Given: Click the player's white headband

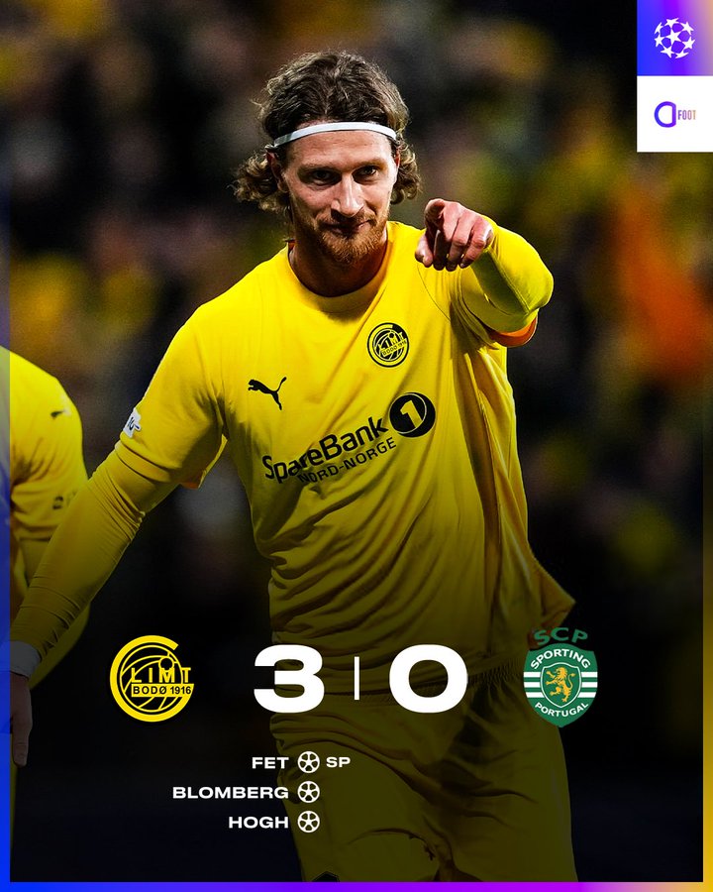Looking at the screenshot, I should [x=334, y=133].
